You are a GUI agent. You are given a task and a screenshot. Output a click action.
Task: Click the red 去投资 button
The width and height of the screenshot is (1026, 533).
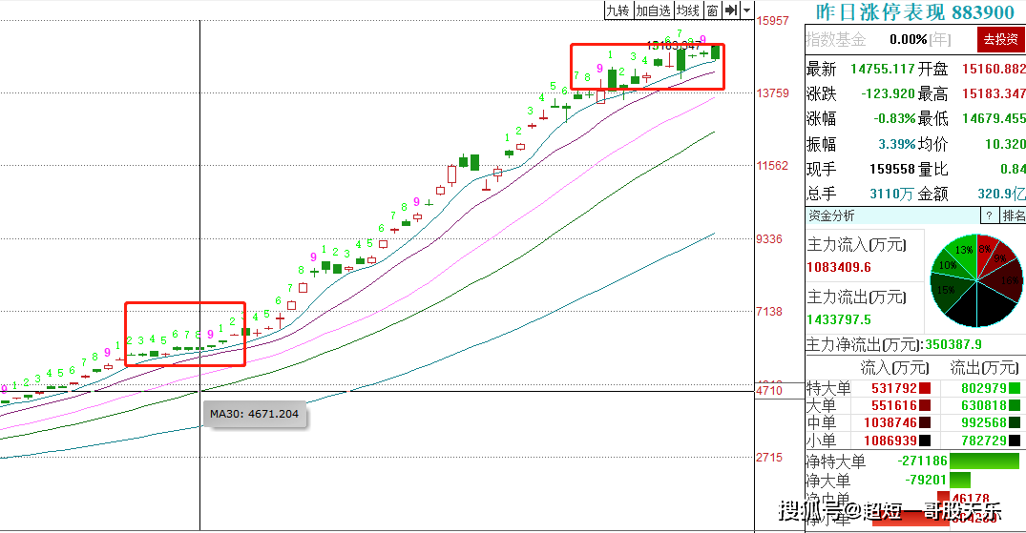(1001, 39)
